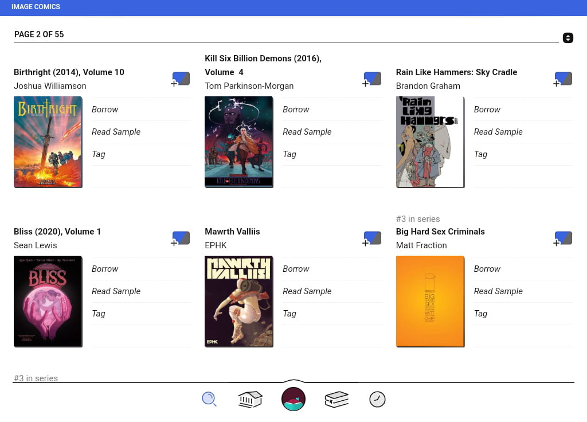Image resolution: width=587 pixels, height=422 pixels.
Task: View author Brandon Graham
Action: click(x=428, y=86)
